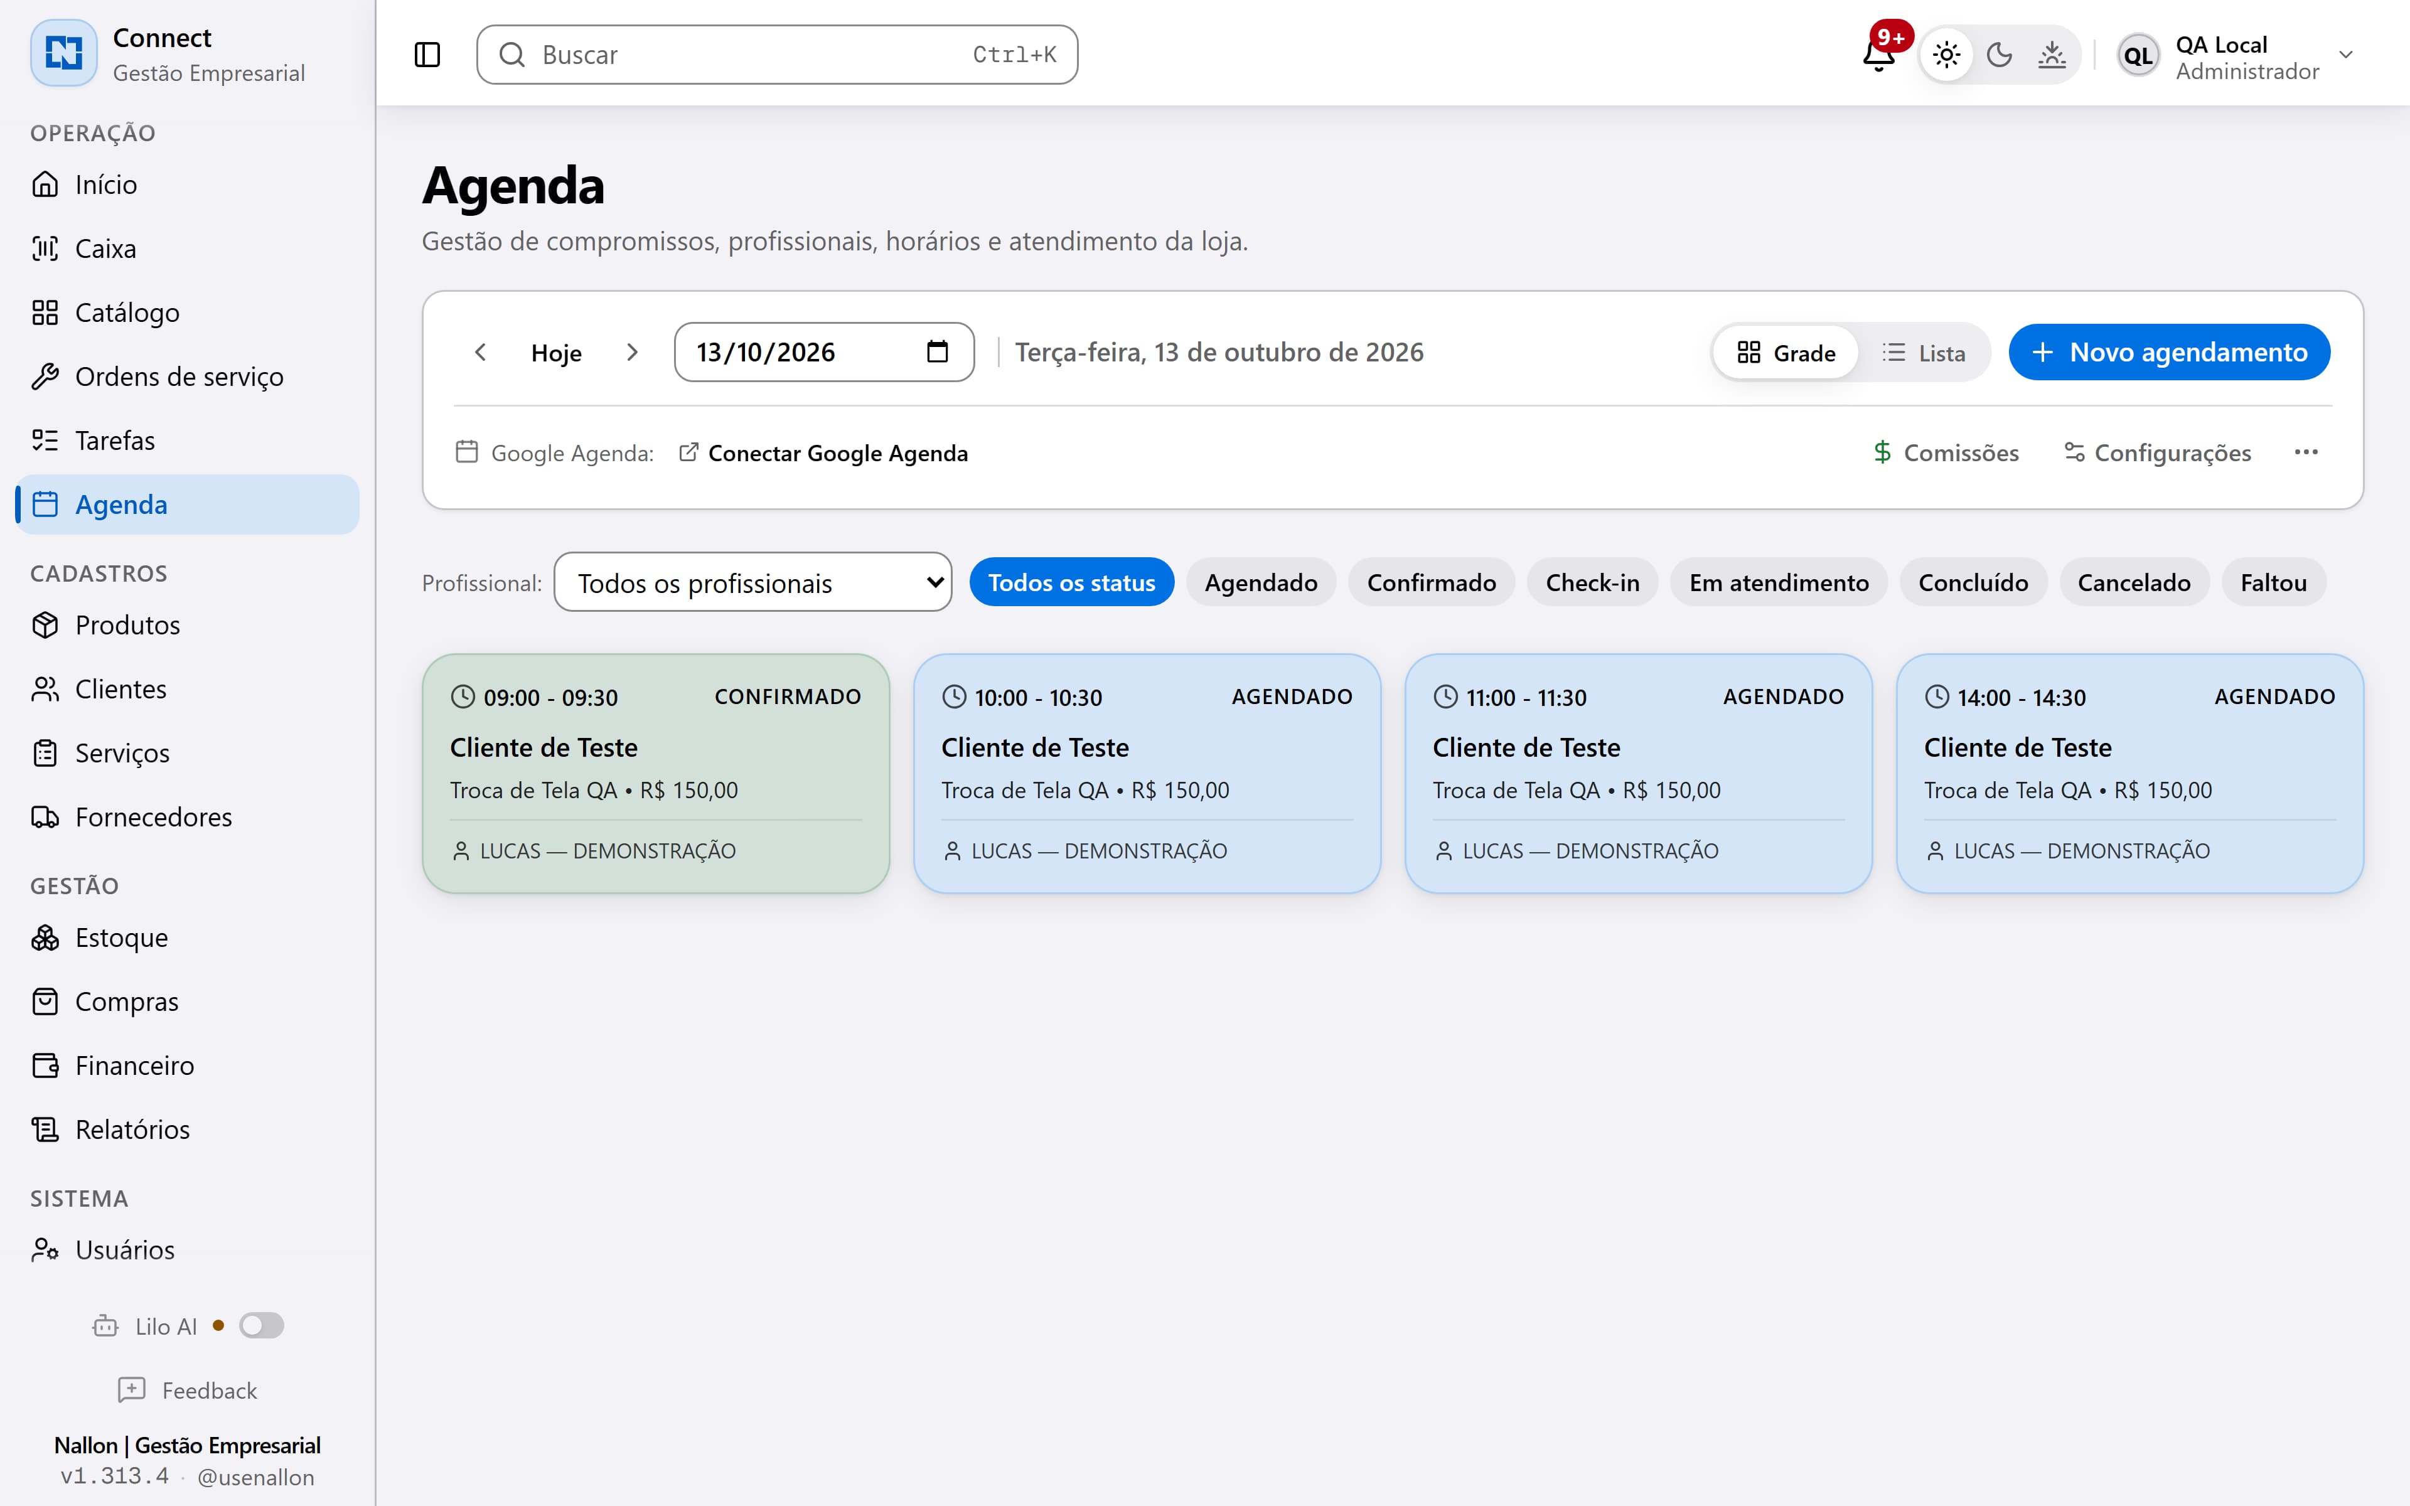Click the Feedback link
Viewport: 2410px width, 1506px height.
click(187, 1391)
